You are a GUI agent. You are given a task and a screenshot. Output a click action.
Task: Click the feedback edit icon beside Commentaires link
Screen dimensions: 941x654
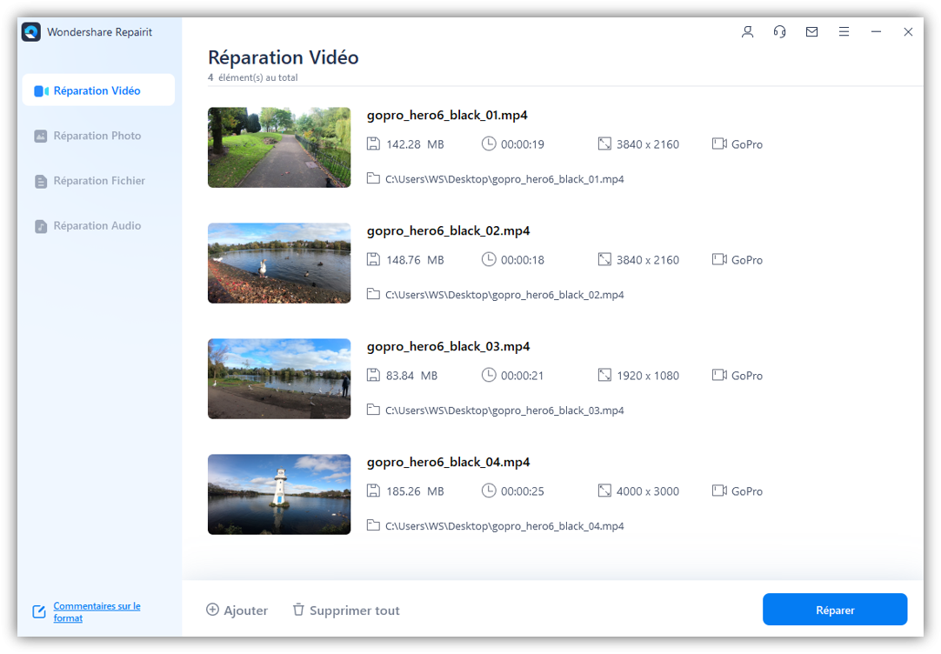click(x=39, y=611)
